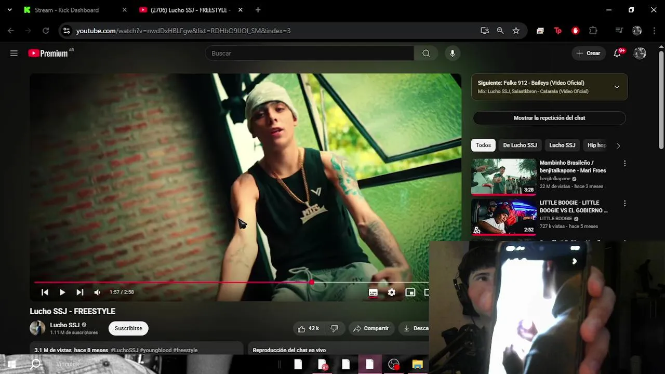Expand the Siguiente playlist panel chevron
The image size is (665, 374).
coord(617,87)
